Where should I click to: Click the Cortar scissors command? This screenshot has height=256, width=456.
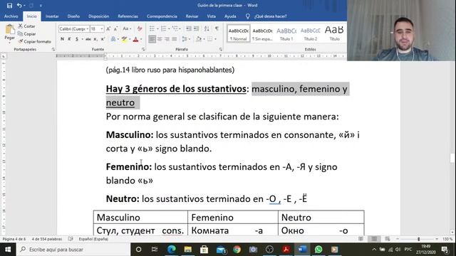(x=26, y=26)
